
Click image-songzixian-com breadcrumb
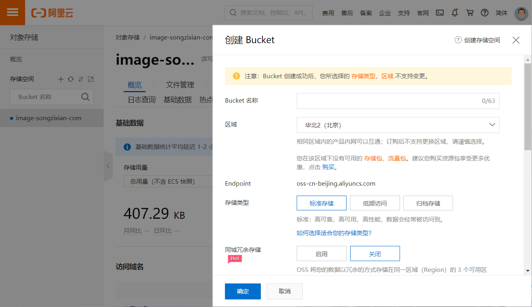pyautogui.click(x=181, y=37)
